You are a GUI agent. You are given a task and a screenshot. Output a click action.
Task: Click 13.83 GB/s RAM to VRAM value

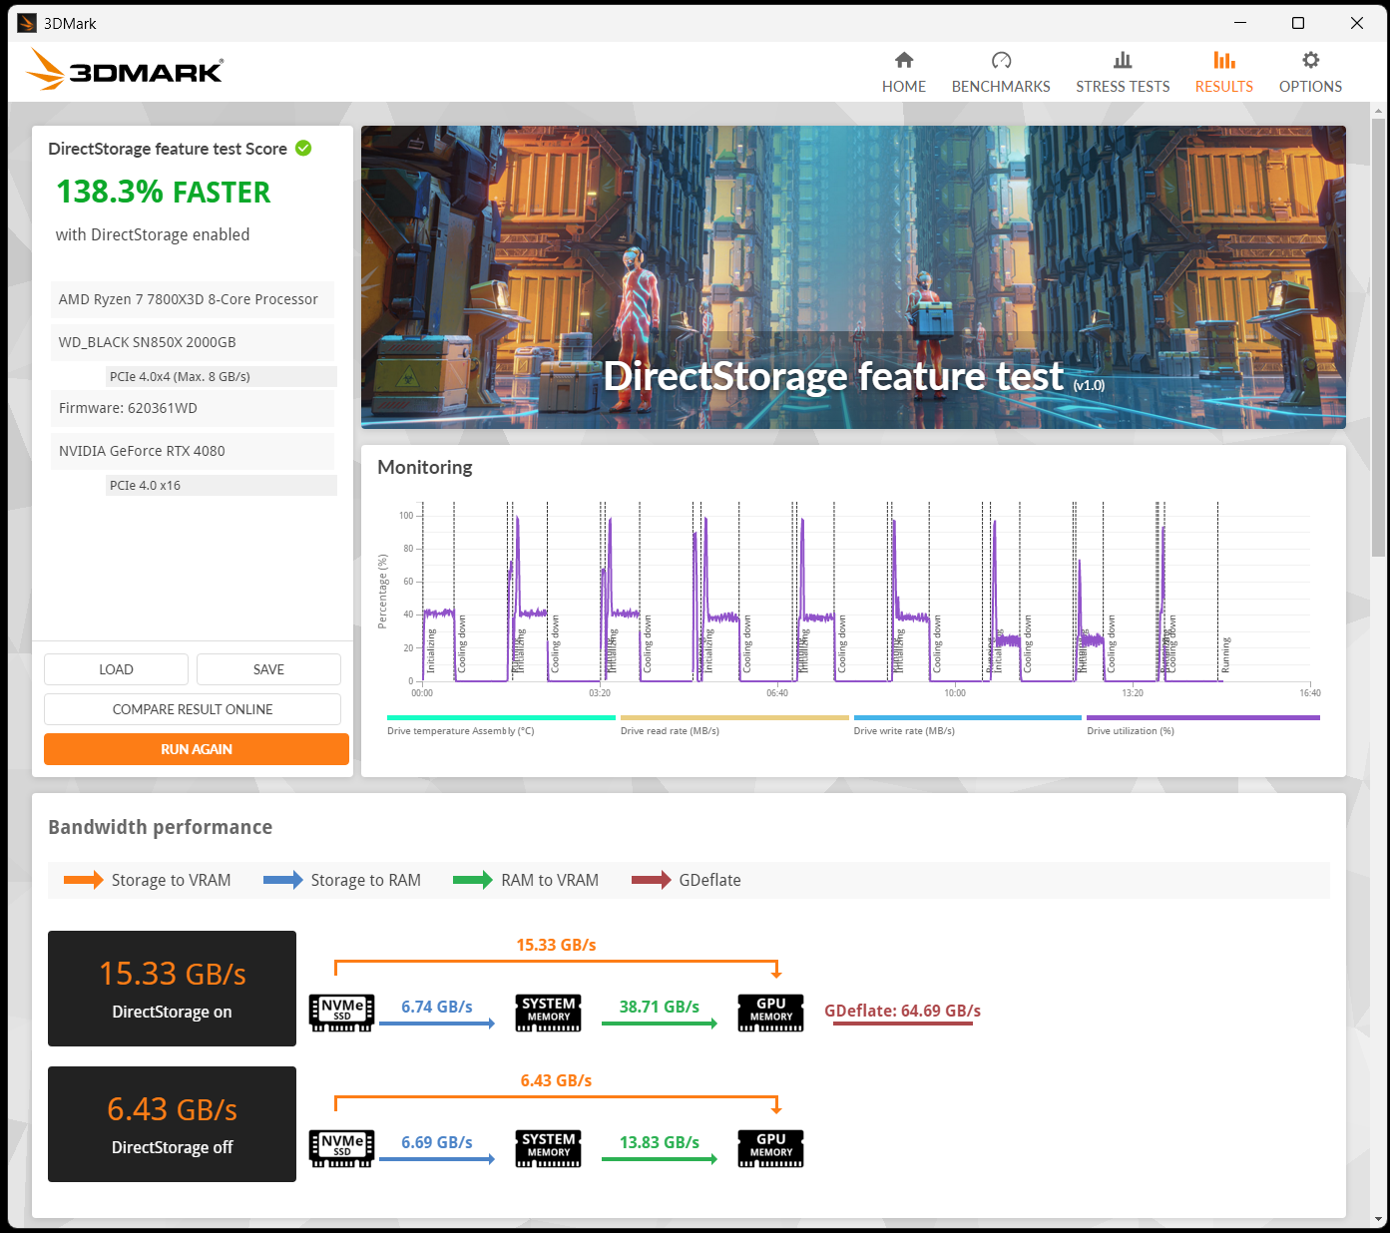660,1142
